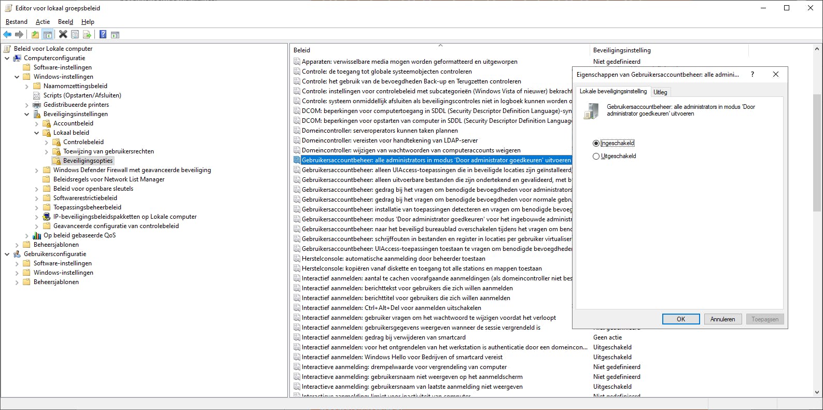Screen dimensions: 823x410
Task: Click policy icon of 'Herstelconsole: automatische aanmelding'
Action: tap(297, 259)
